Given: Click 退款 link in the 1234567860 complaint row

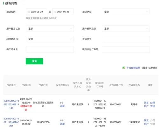Looking at the screenshot, I should tap(62, 124).
